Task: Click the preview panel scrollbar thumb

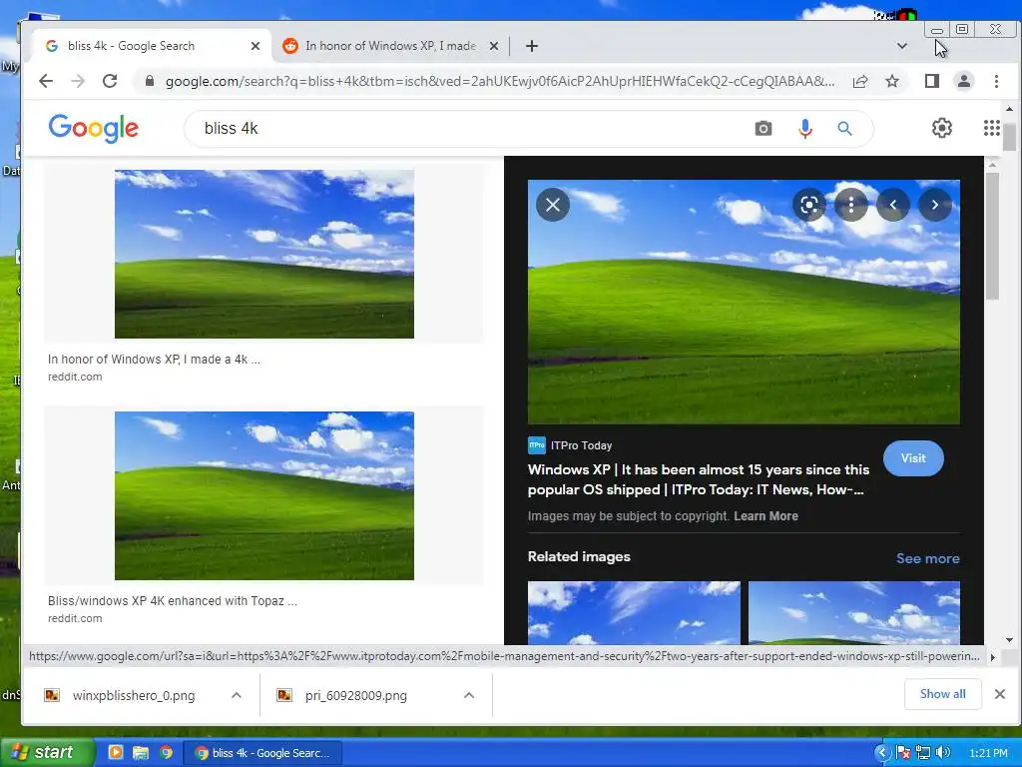Action: click(991, 236)
